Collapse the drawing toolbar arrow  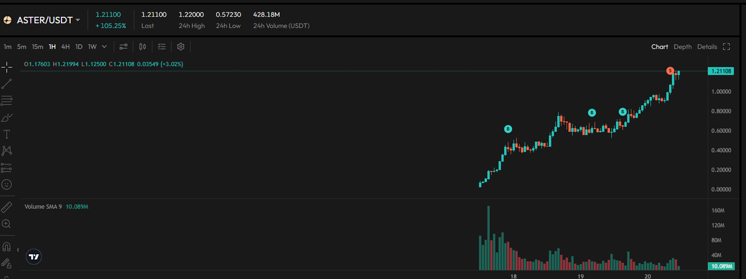coord(18,250)
